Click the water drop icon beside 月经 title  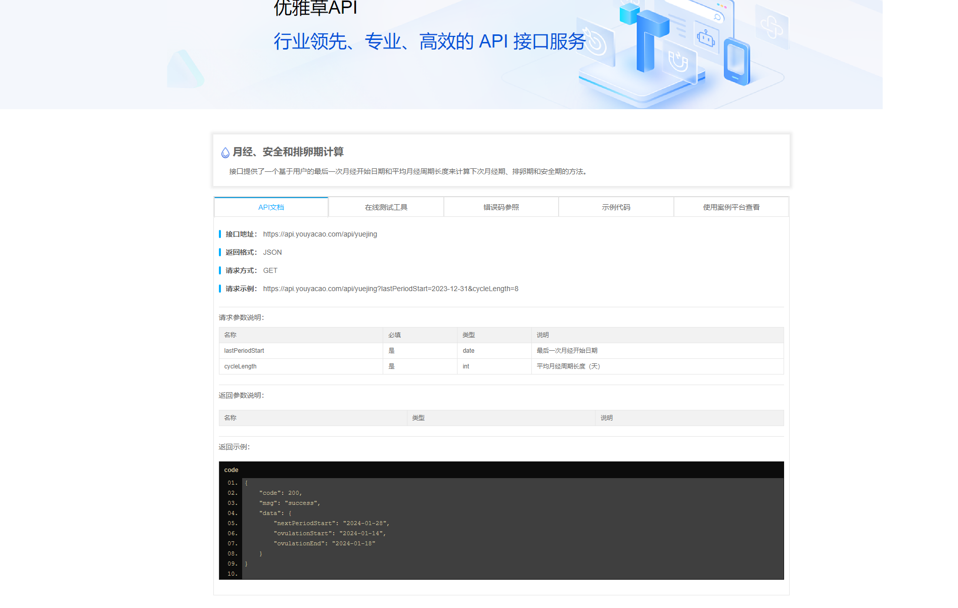pos(225,153)
